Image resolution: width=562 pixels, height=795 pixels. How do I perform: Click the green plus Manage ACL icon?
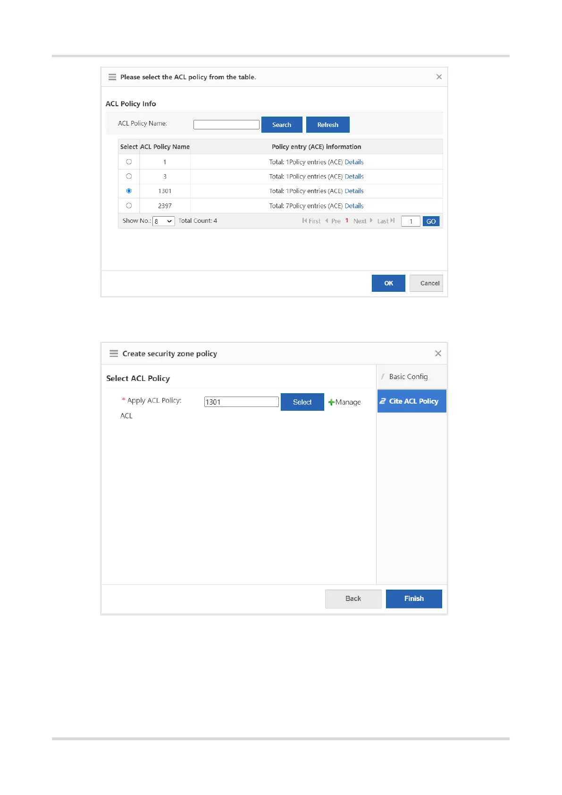coord(331,402)
